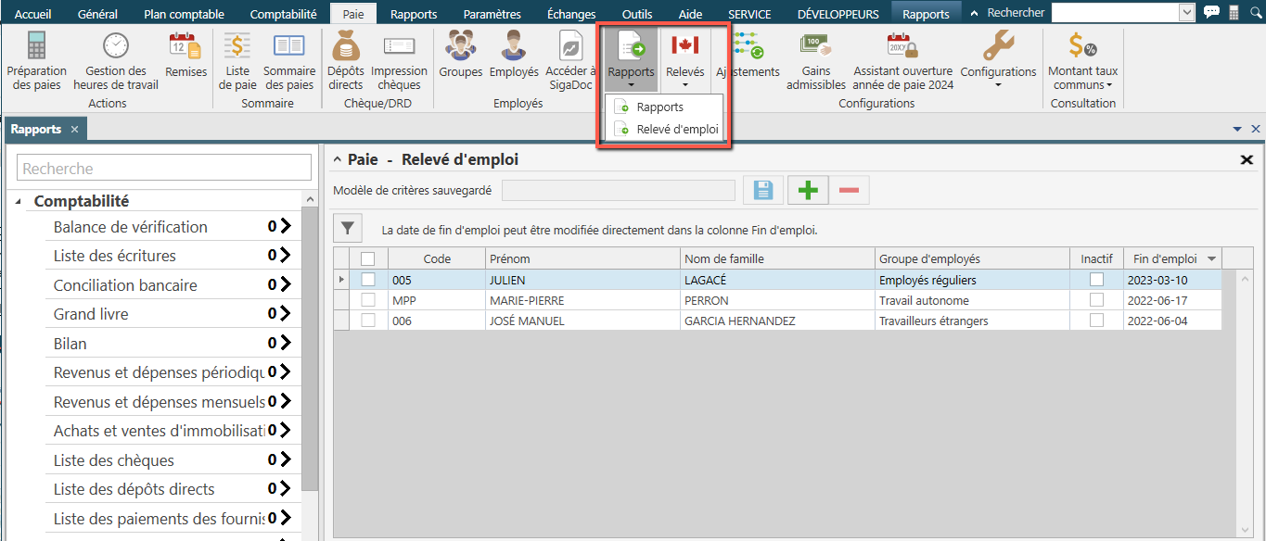Image resolution: width=1266 pixels, height=541 pixels.
Task: Check the box for José Manuel row
Action: point(368,321)
